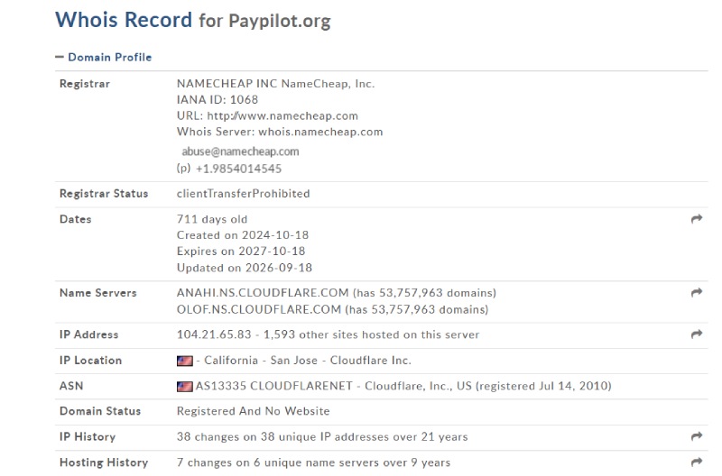Click the abuse@namecheap.com email
The width and height of the screenshot is (722, 476).
point(240,151)
